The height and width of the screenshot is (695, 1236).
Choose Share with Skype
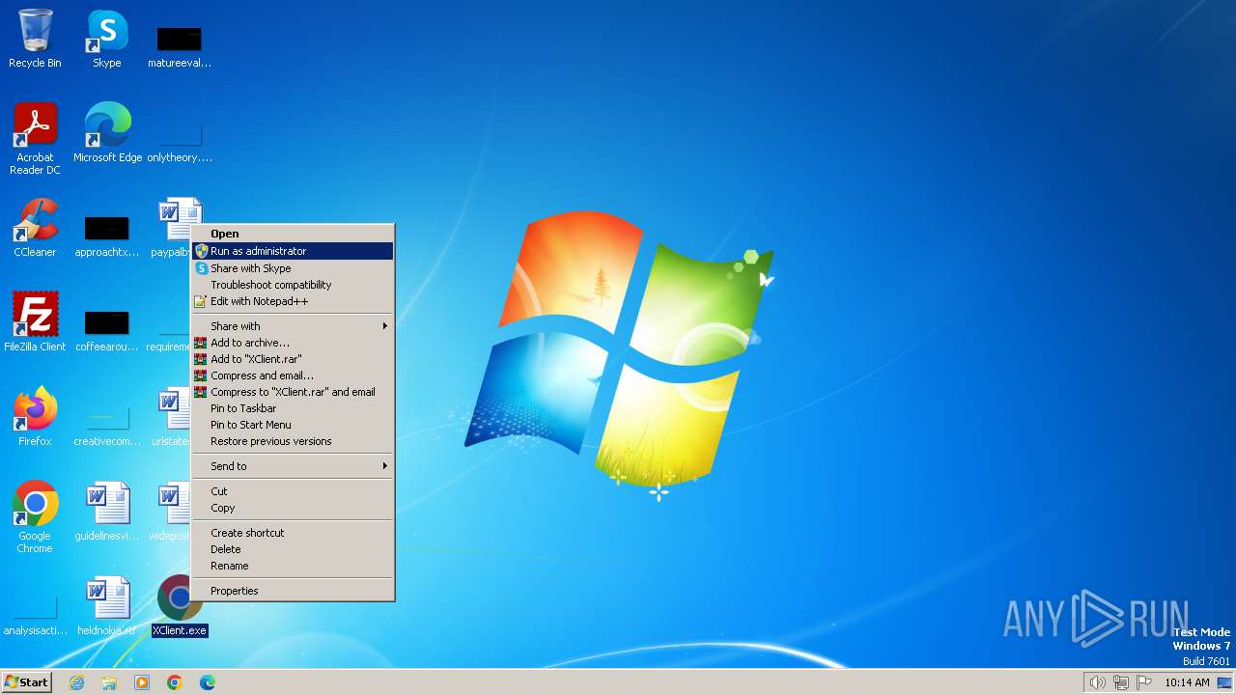[293, 268]
